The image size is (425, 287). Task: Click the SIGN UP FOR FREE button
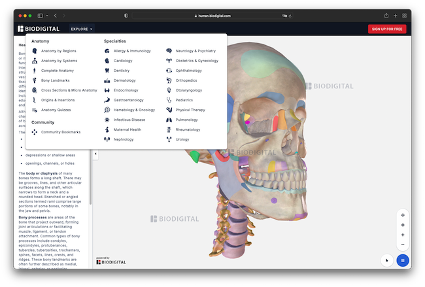pyautogui.click(x=387, y=29)
